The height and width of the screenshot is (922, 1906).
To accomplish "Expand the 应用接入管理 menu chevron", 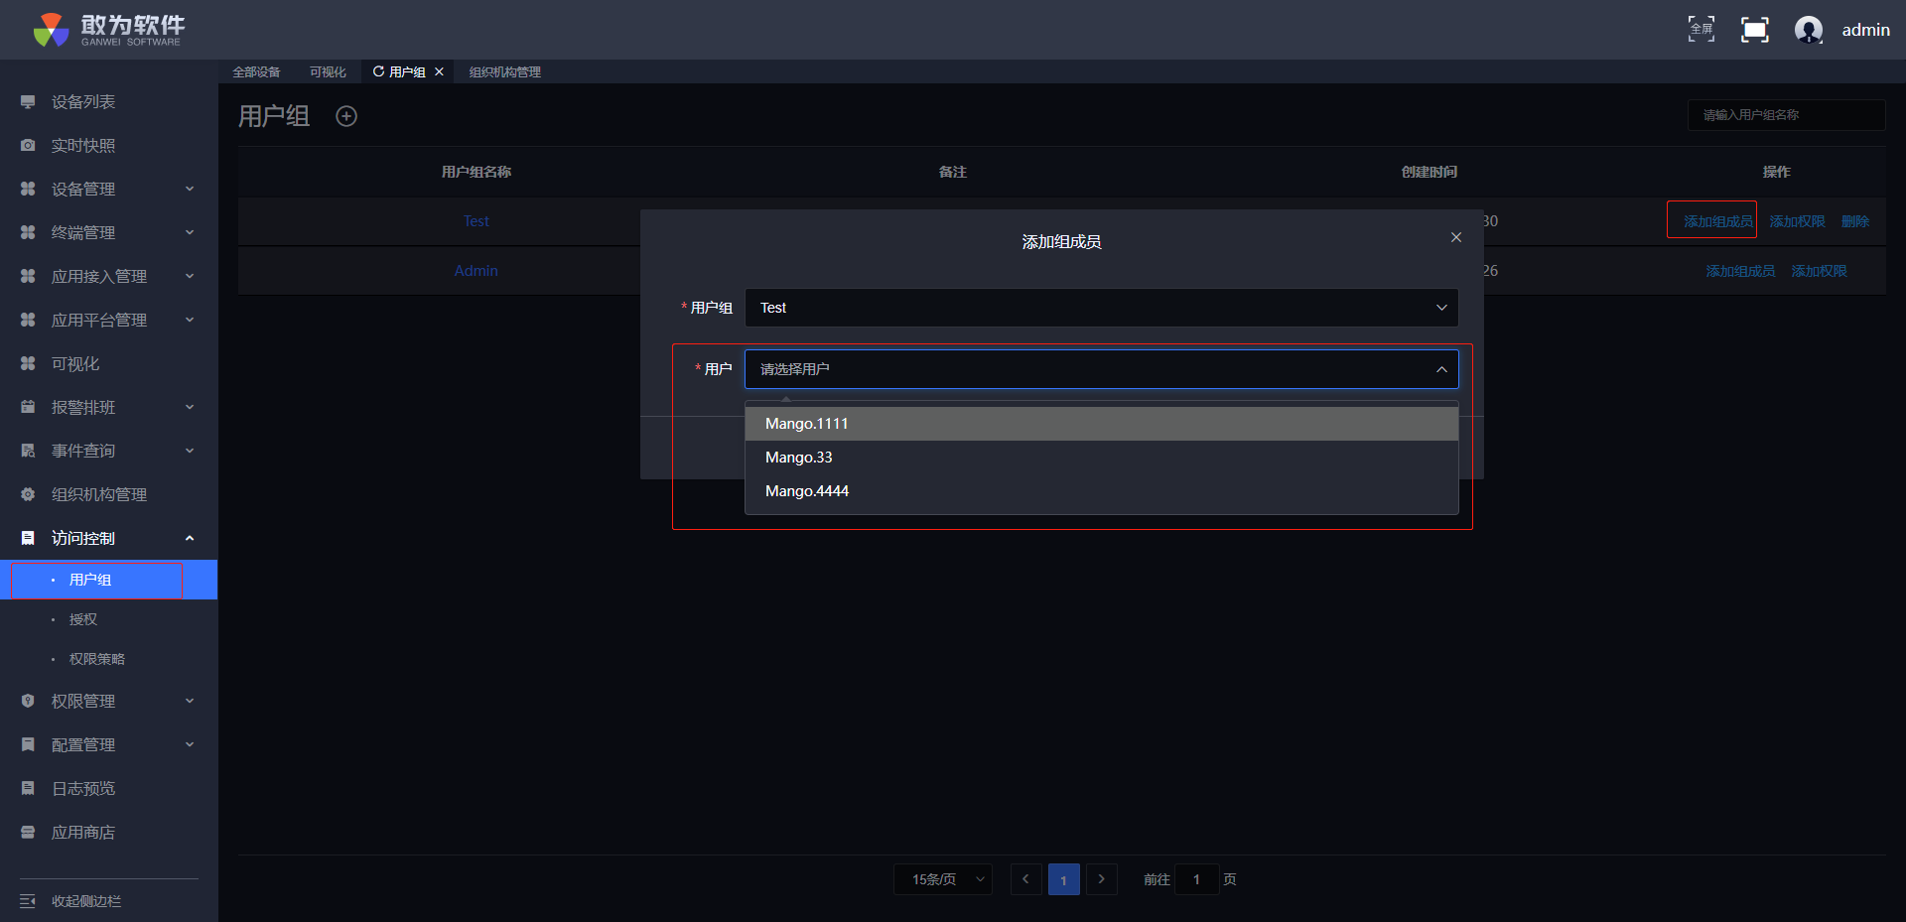I will tap(190, 277).
